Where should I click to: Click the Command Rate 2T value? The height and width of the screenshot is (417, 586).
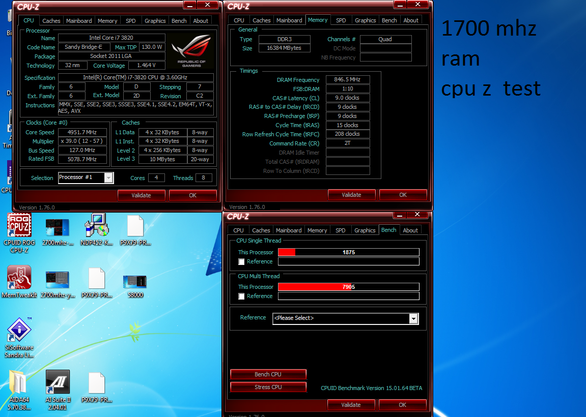point(348,143)
